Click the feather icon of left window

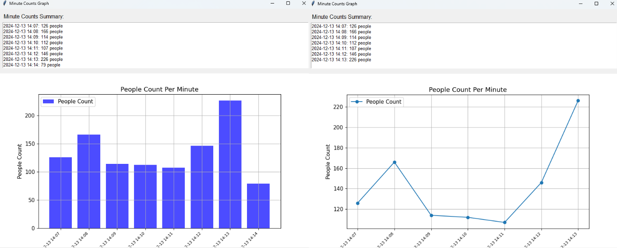4,4
